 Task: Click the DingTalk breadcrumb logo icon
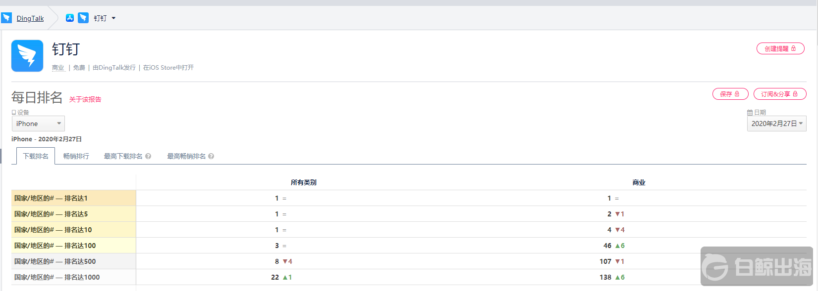tap(6, 18)
